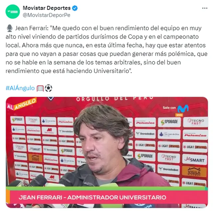Click the orange Vigila sponsor logo at right
The image size is (213, 211).
coord(194,171)
